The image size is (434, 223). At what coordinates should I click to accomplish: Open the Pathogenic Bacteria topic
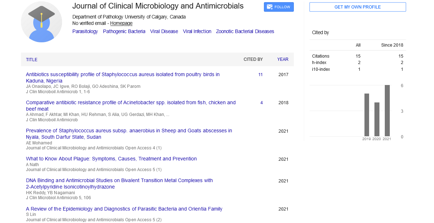(x=124, y=32)
